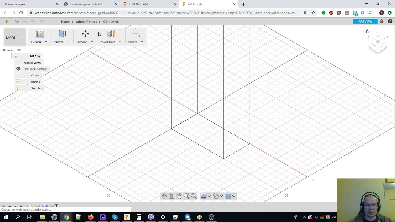Click the translate page icon
This screenshot has height=222, width=395.
coord(305,13)
